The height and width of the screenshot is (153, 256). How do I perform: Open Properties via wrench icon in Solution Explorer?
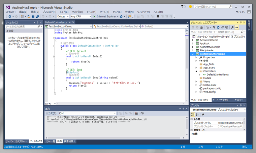232,27
